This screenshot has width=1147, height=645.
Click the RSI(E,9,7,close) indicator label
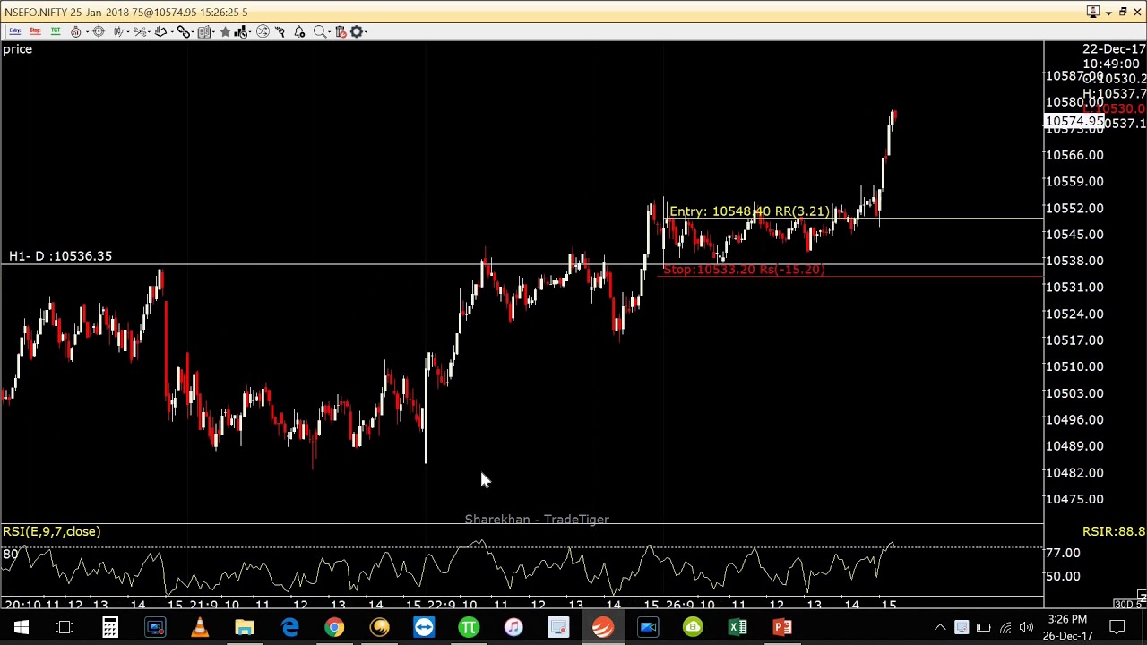[x=51, y=531]
